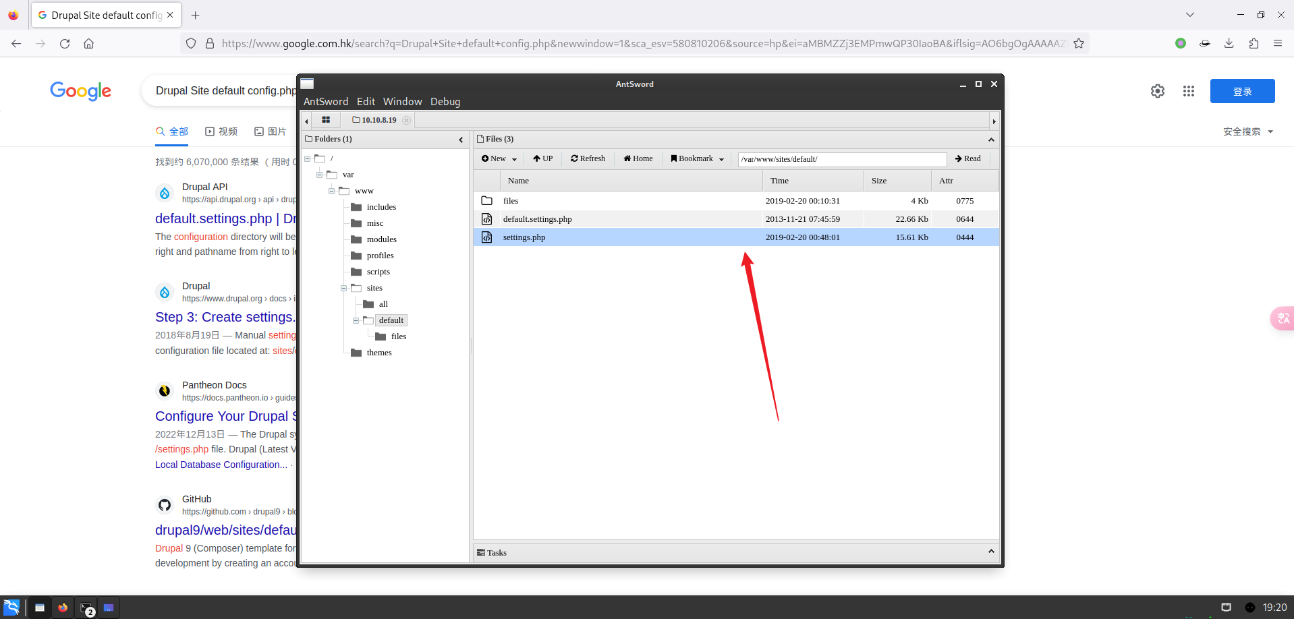Reload the Firefox page

[x=65, y=43]
